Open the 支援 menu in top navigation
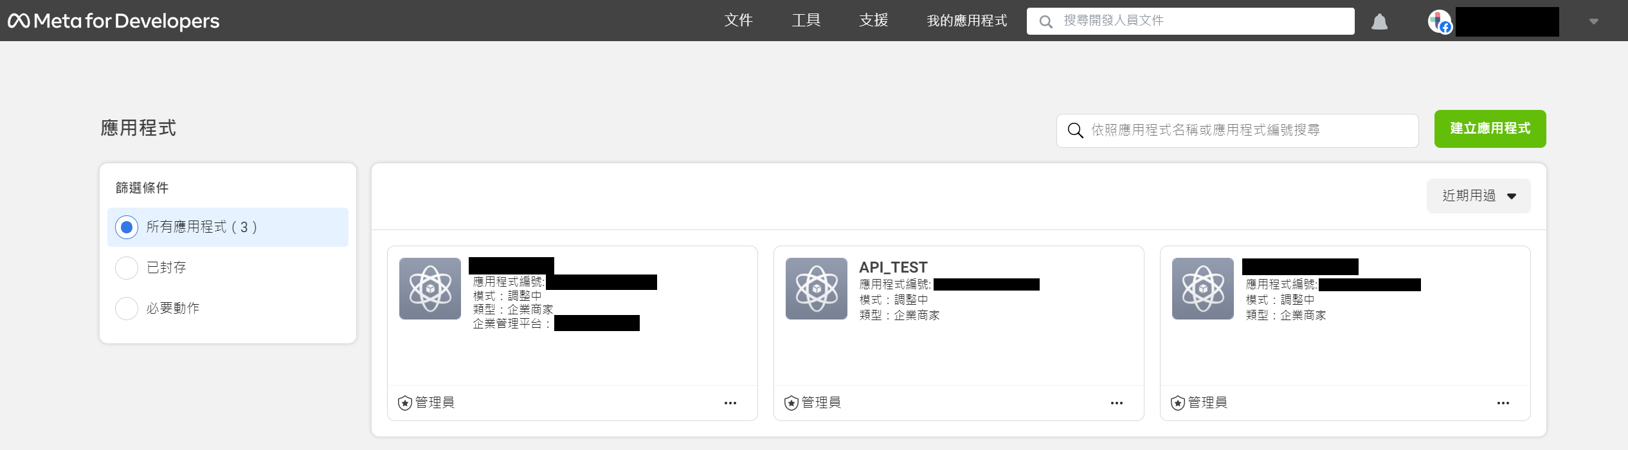The width and height of the screenshot is (1628, 450). click(x=874, y=21)
